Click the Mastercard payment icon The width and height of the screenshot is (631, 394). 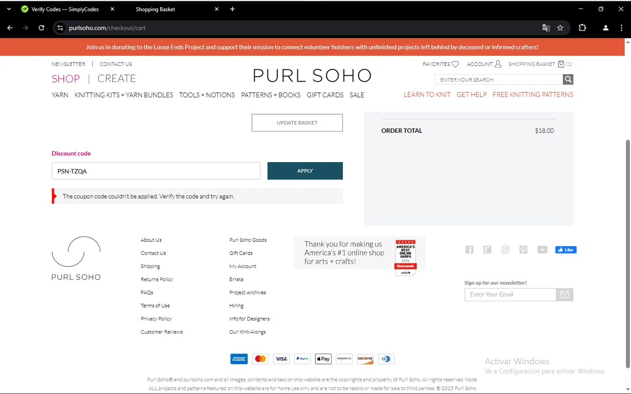[x=260, y=359]
